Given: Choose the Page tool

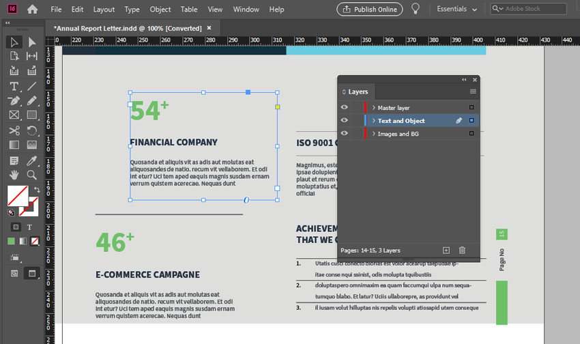Looking at the screenshot, I should (14, 56).
